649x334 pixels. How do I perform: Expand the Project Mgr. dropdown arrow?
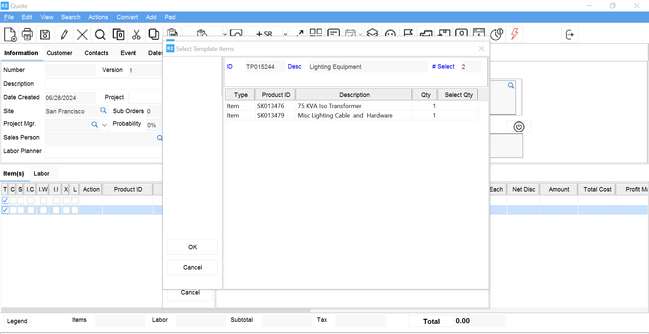pos(105,125)
